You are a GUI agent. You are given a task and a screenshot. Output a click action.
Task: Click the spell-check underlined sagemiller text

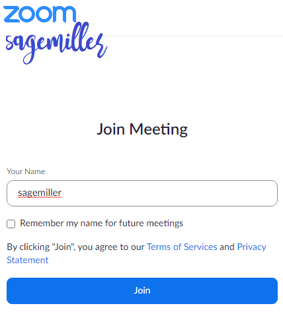point(40,193)
